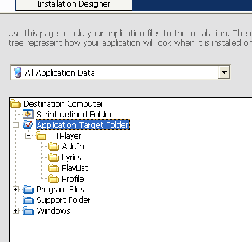This screenshot has width=252, height=242.
Task: Select the Script-defined Folders label
Action: point(76,115)
